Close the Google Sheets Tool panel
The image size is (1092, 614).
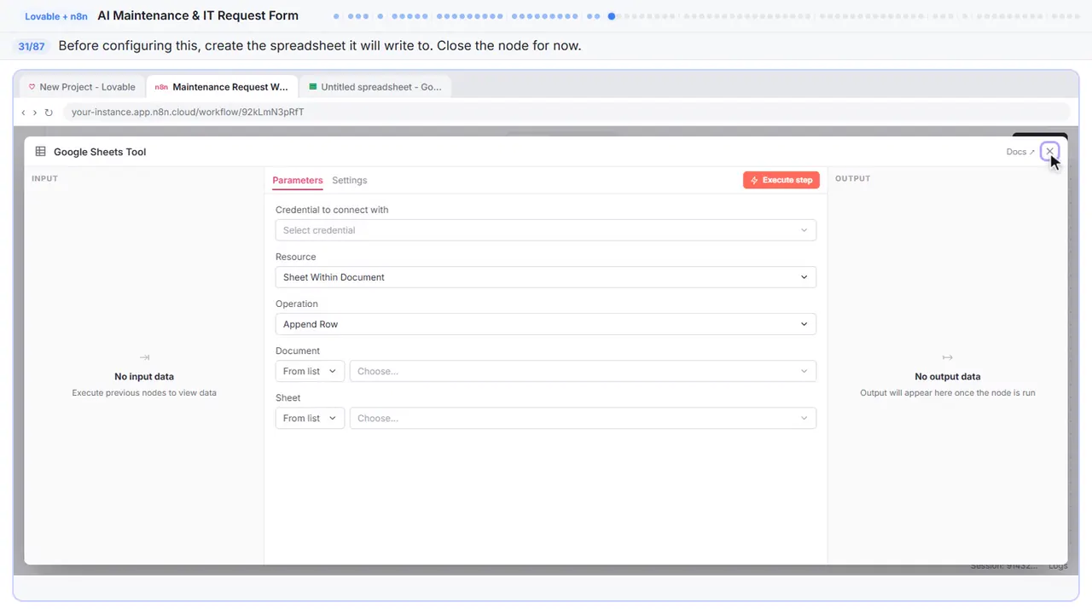click(1050, 151)
